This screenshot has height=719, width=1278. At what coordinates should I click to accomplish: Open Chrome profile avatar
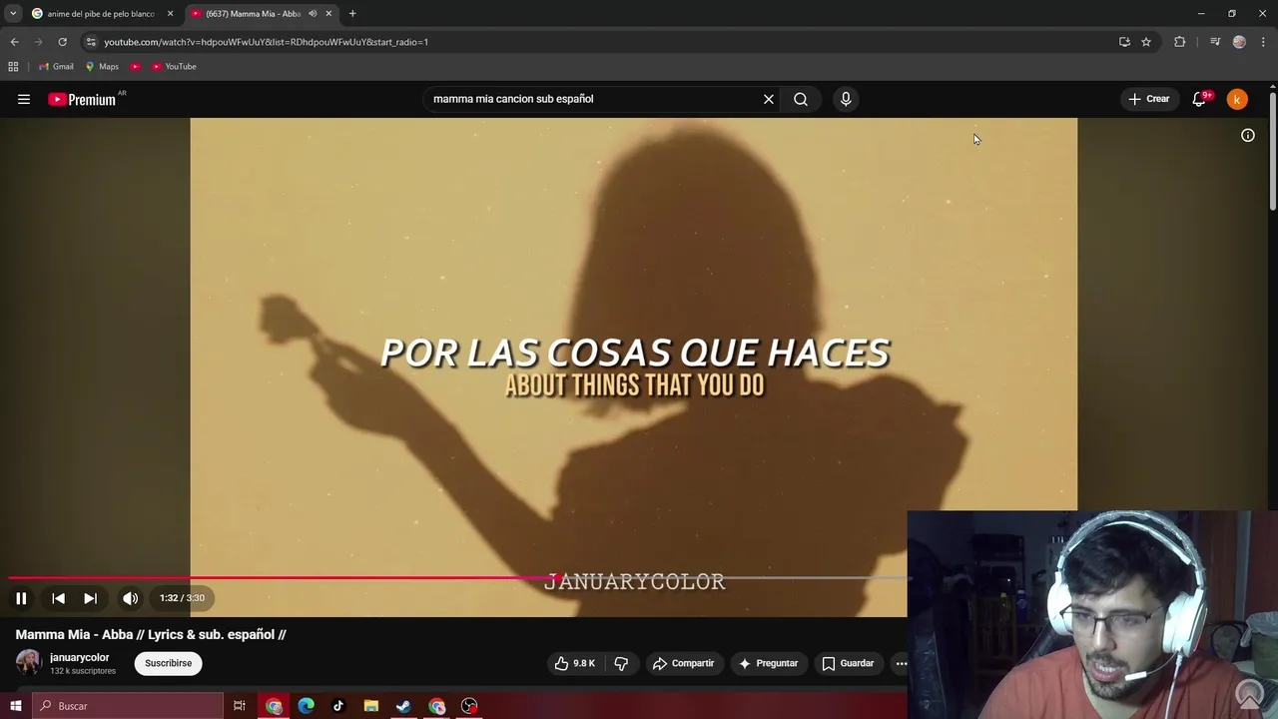coord(1240,42)
